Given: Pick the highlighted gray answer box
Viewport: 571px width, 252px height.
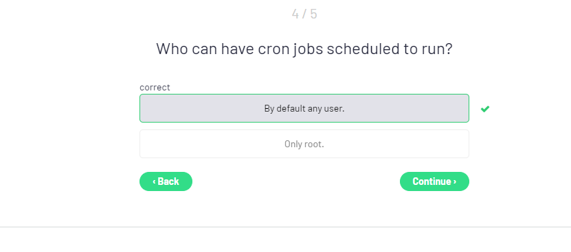Looking at the screenshot, I should 304,108.
